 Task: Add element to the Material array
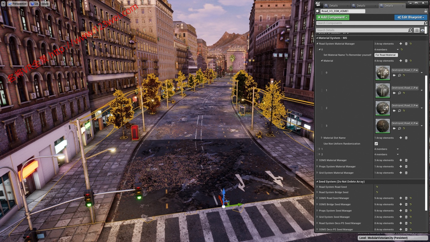[x=401, y=60]
